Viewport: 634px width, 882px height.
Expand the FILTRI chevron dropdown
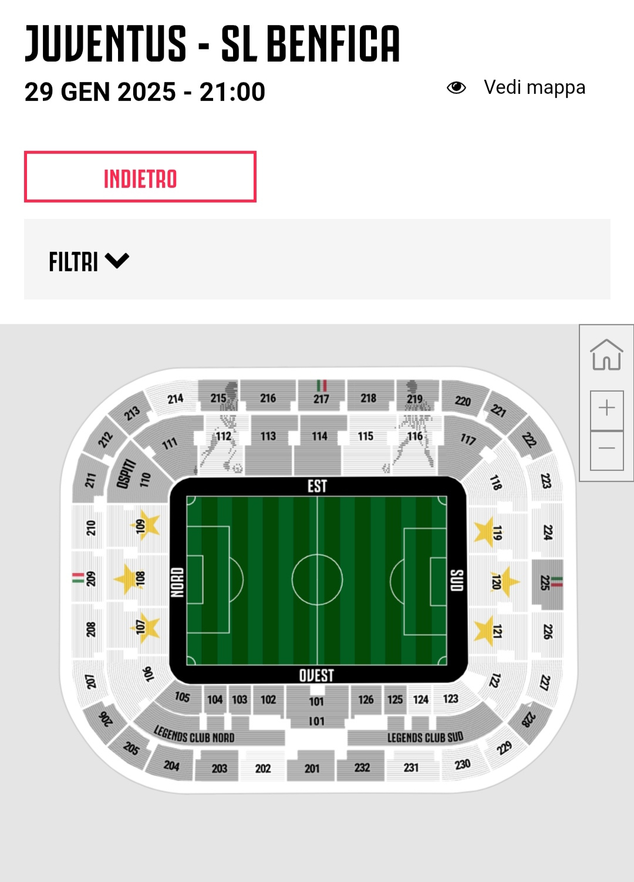point(117,260)
